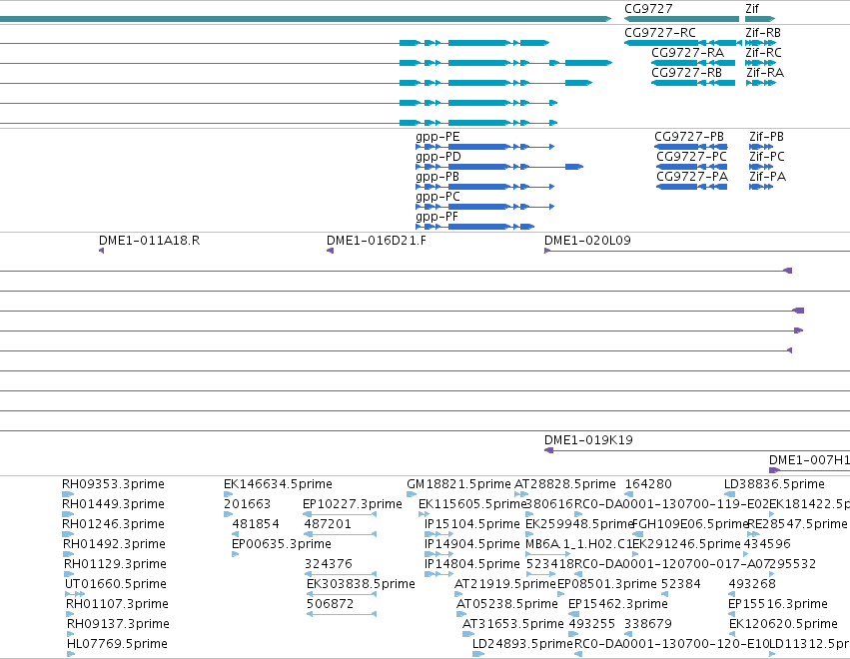Click the HL07769.5prime EST label
Screen dimensions: 850x659
117,644
